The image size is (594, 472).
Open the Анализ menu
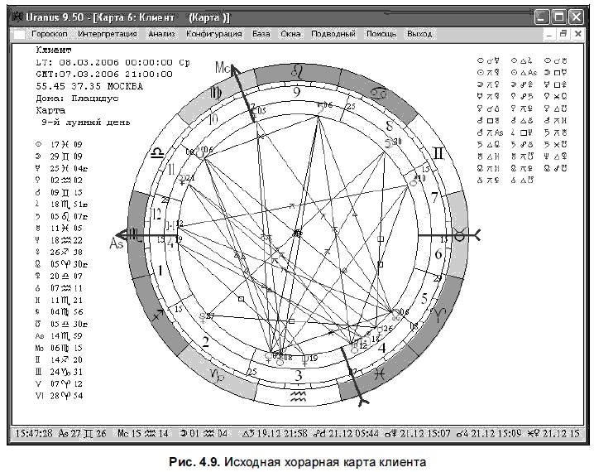point(161,34)
